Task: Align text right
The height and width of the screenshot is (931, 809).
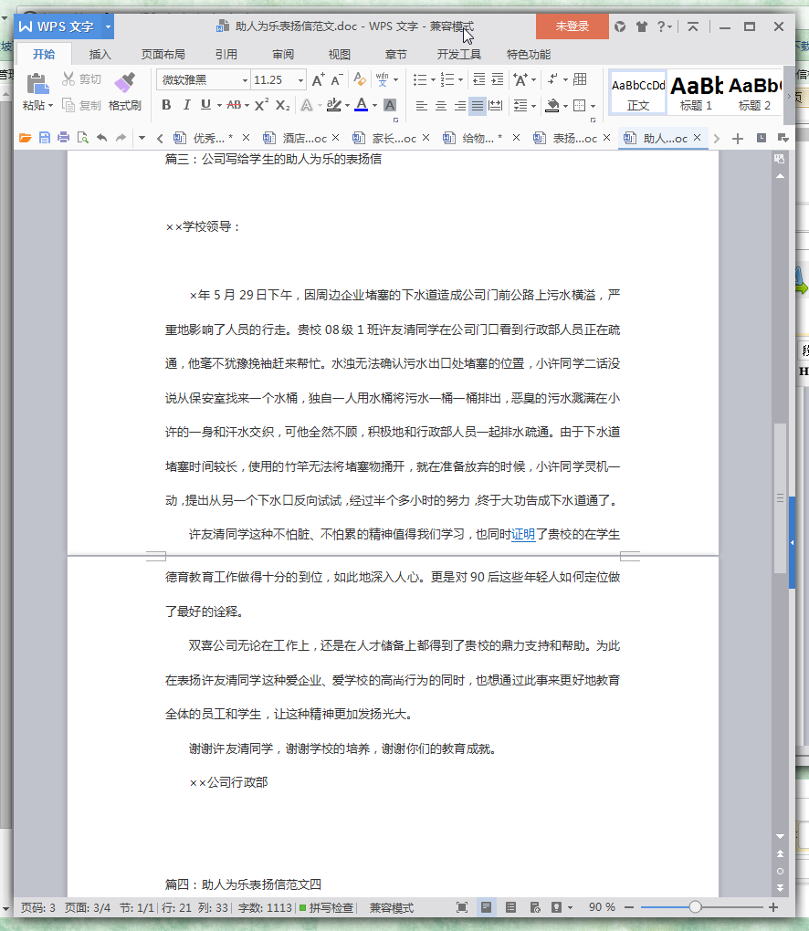Action: 459,106
